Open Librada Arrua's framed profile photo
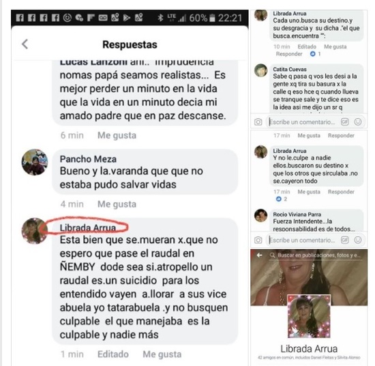Screen dimensions: 375x366 309,316
